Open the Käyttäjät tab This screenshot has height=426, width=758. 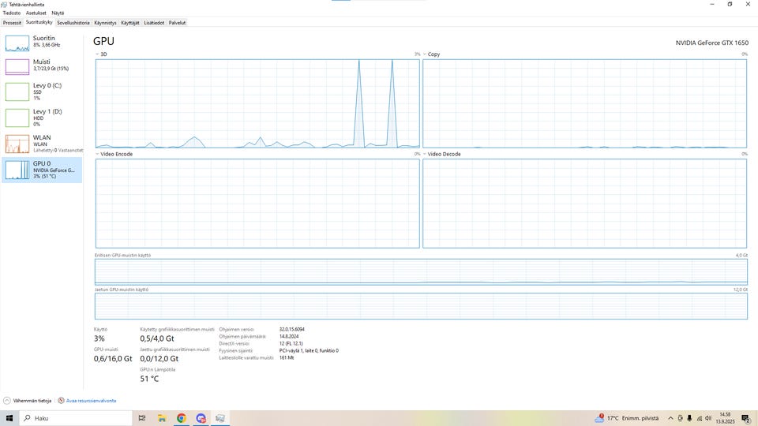130,23
